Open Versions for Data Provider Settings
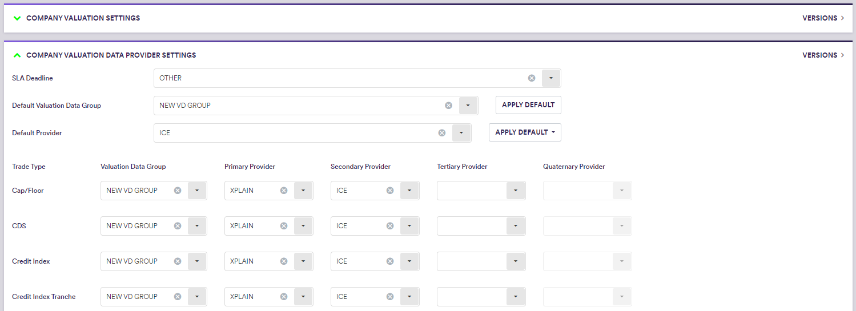856x311 pixels. 823,55
